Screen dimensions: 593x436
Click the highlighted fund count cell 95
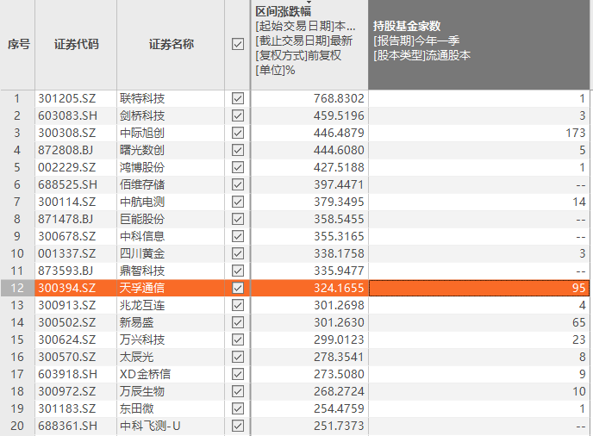(x=478, y=288)
